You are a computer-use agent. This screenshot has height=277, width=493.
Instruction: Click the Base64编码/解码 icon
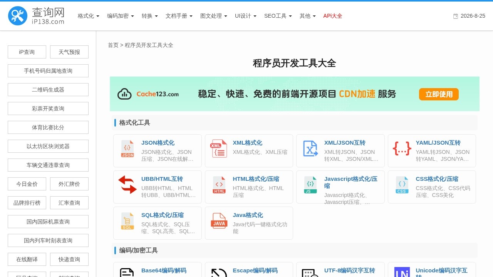[x=127, y=272]
